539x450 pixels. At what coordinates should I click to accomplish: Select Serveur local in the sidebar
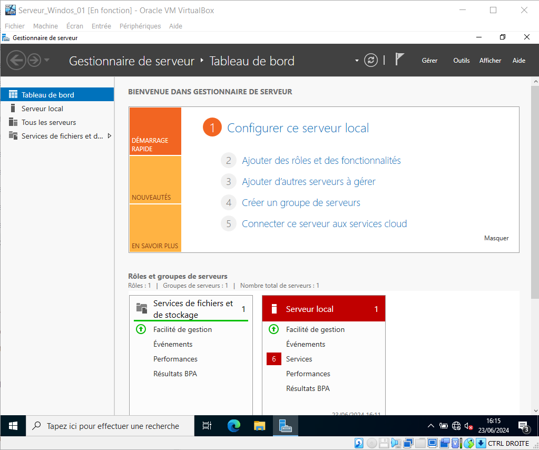click(x=42, y=109)
